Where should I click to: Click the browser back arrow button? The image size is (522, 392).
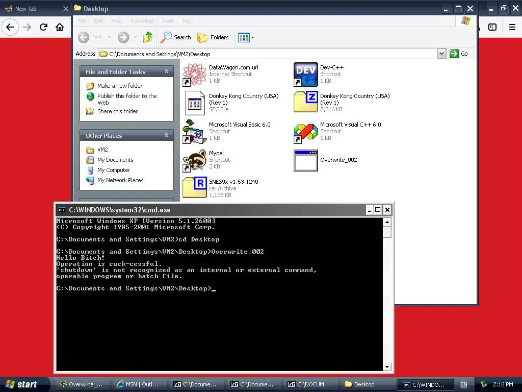(10, 27)
